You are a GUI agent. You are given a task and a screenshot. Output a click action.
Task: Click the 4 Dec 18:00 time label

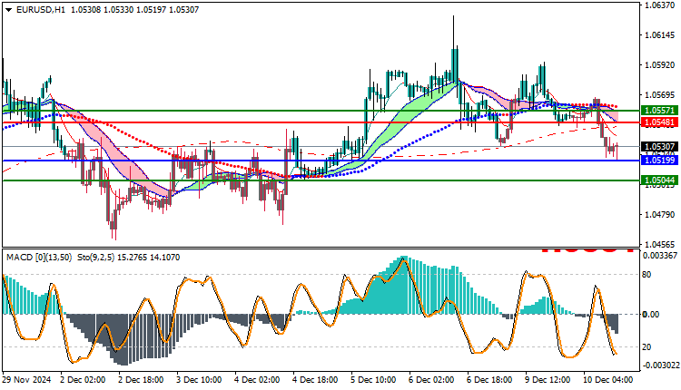[x=315, y=380]
